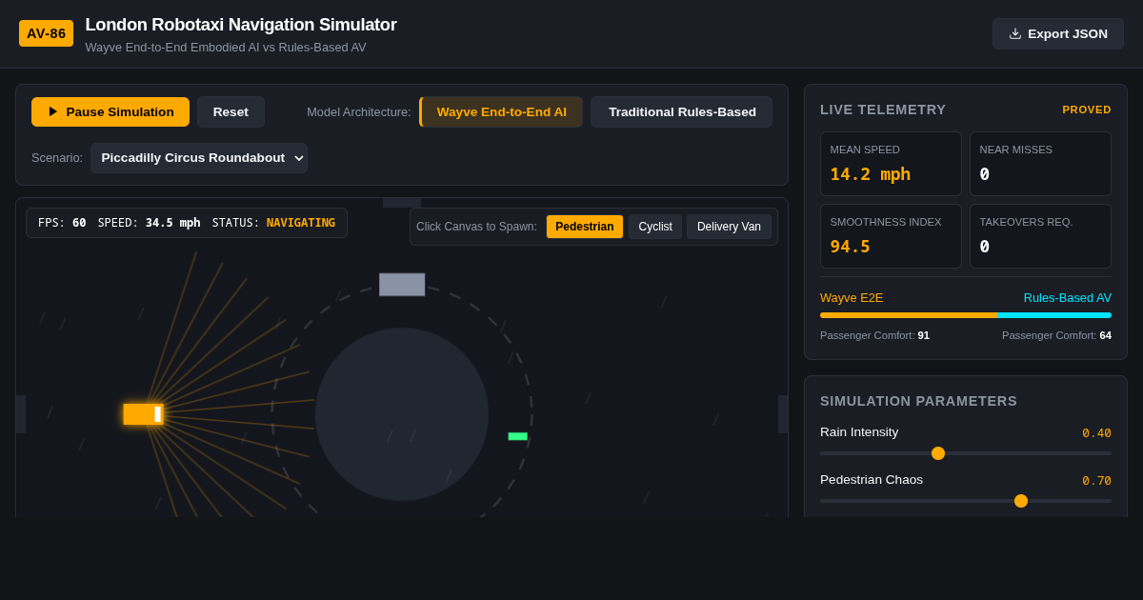Click the London Robotaxi Navigation Simulator title
Screen dimensions: 1143x600
[x=241, y=25]
